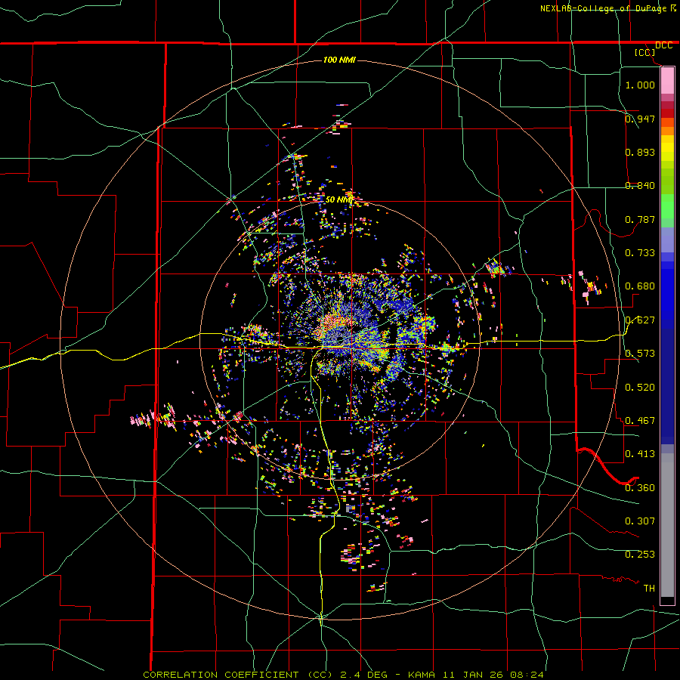Select the 0.680 scale value
680x680 pixels.
point(640,286)
